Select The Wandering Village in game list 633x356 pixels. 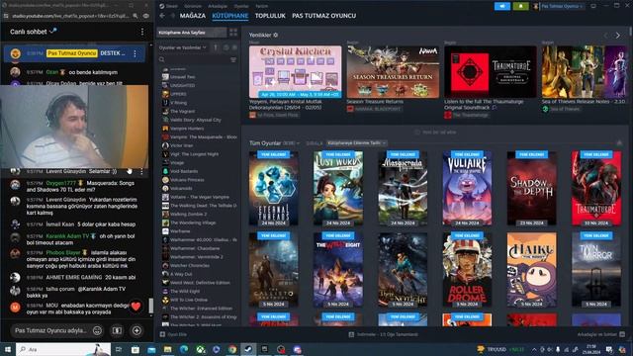pos(198,222)
